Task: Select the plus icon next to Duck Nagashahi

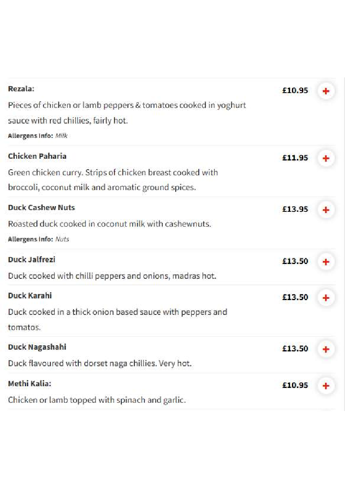Action: (x=326, y=349)
